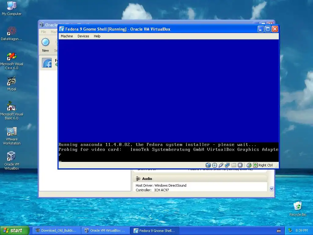
Task: Click the shared folders status icon
Action: pos(234,165)
